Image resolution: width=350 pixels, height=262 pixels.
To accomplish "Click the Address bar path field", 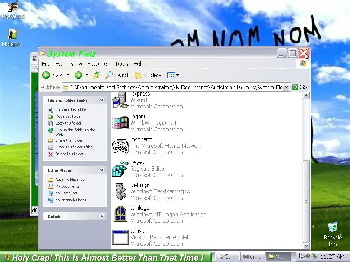I will [x=173, y=87].
